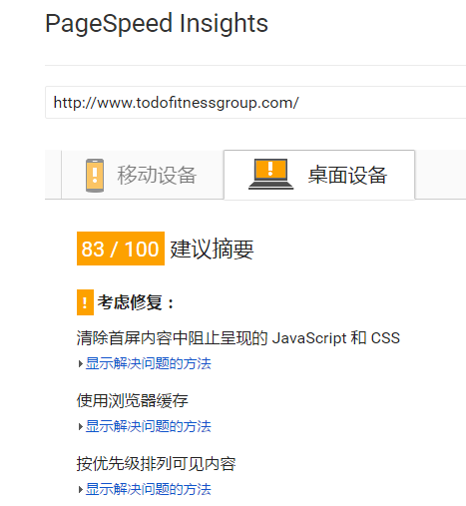Viewport: 466px width, 506px height.
Task: Click the orange 83 / 100 score badge
Action: coord(121,249)
